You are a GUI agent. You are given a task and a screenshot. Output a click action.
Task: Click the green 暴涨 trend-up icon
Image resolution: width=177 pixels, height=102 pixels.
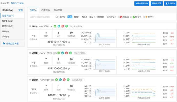coord(134,17)
